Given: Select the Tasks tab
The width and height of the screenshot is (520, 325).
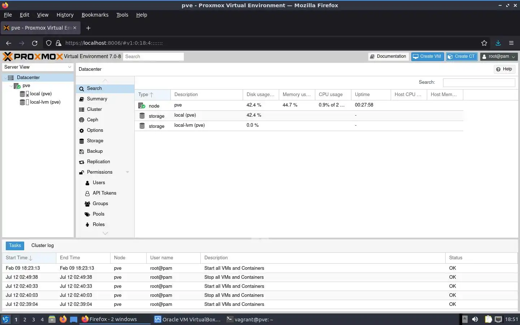Looking at the screenshot, I should [15, 246].
